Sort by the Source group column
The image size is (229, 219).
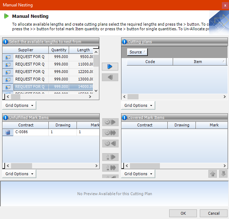point(137,52)
